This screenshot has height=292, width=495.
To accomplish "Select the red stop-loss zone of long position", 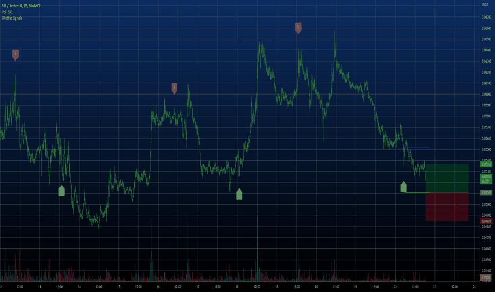I will [447, 207].
